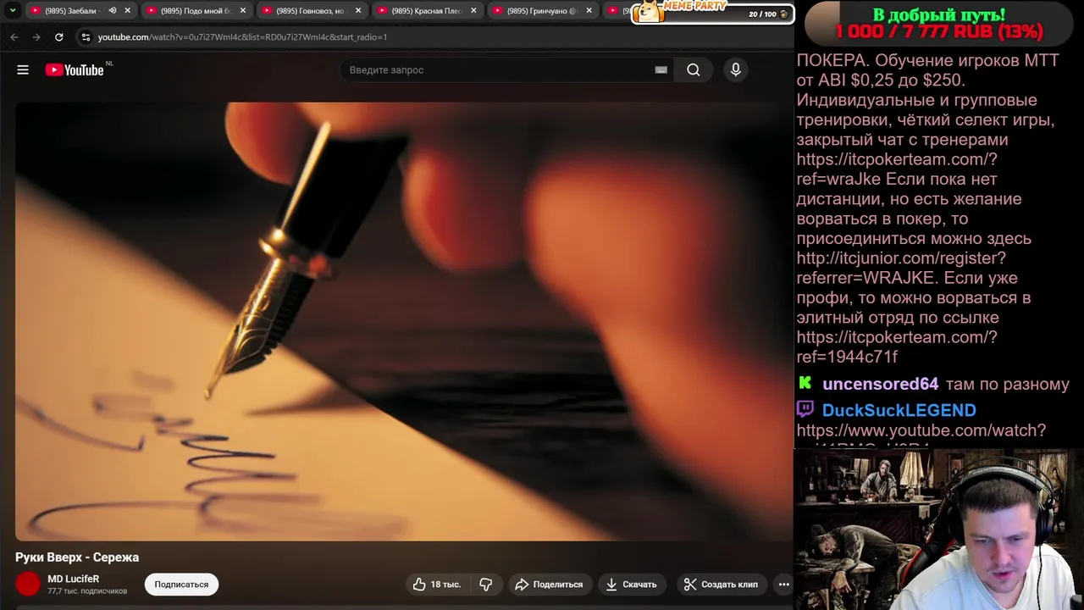1084x610 pixels.
Task: Open the MD LucifeR channel avatar
Action: [28, 584]
